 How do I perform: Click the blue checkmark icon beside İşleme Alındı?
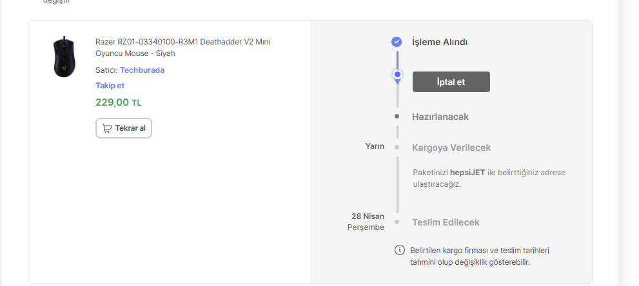pos(397,42)
